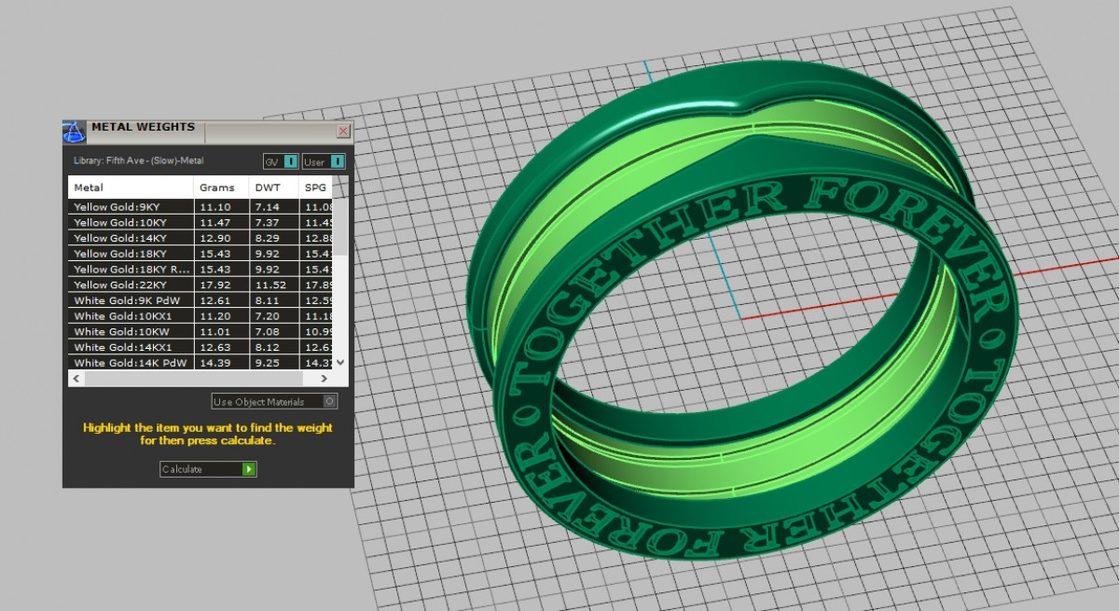Click the Metal Weights panel logo icon
Image resolution: width=1119 pixels, height=611 pixels.
tap(75, 130)
